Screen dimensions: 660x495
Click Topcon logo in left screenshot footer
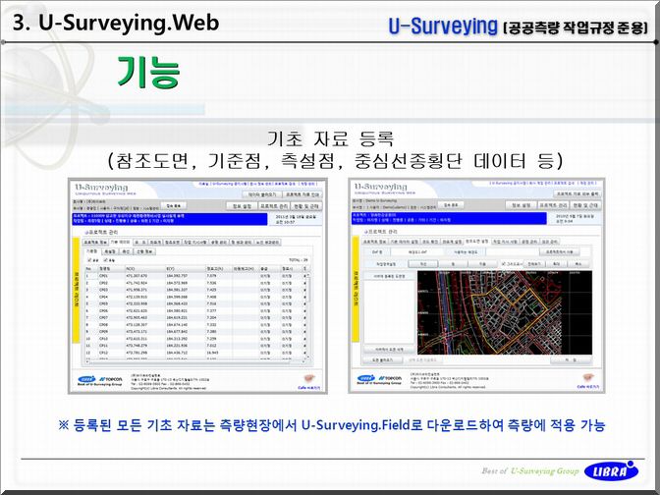click(111, 379)
